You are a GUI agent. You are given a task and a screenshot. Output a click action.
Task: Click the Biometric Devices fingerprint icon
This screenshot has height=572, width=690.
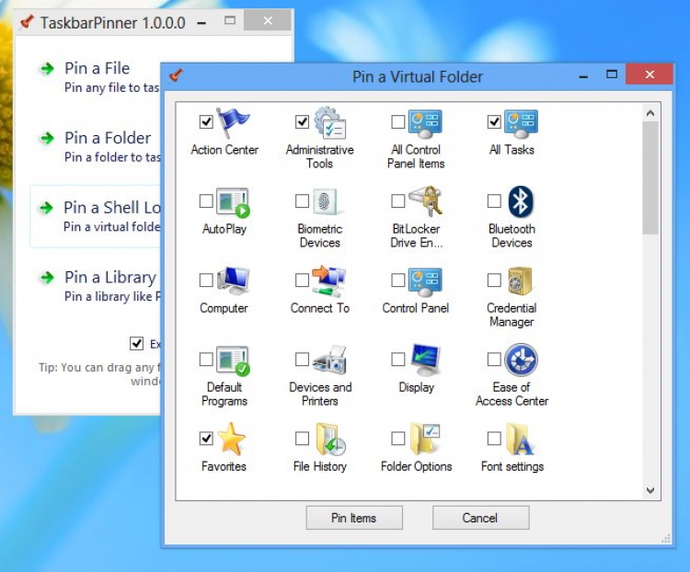click(x=325, y=201)
